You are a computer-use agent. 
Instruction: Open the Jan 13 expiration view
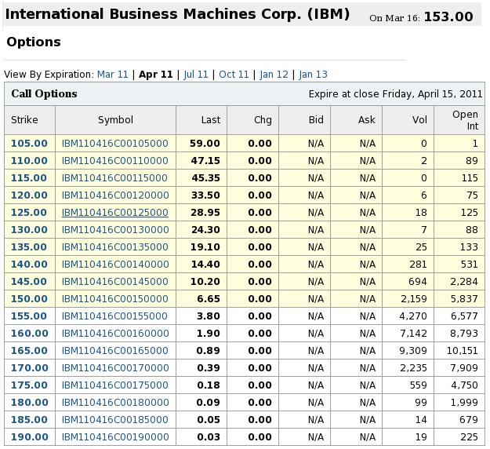point(313,74)
